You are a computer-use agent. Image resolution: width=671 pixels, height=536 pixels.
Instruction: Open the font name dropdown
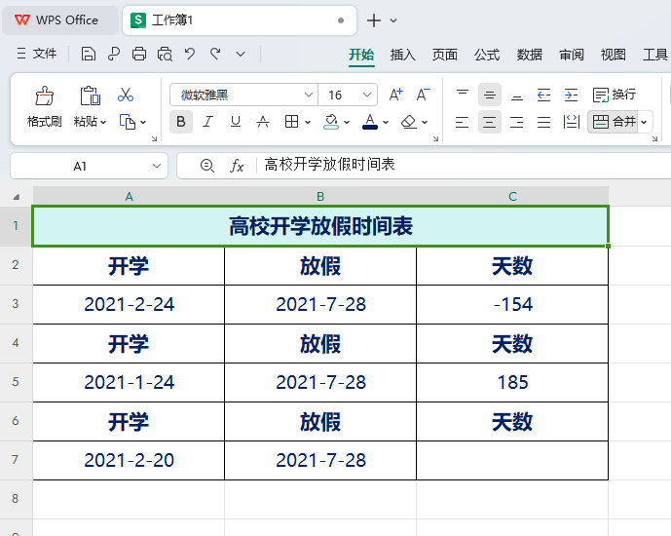[308, 95]
